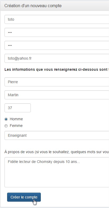Click the last name field Martin

pyautogui.click(x=57, y=95)
